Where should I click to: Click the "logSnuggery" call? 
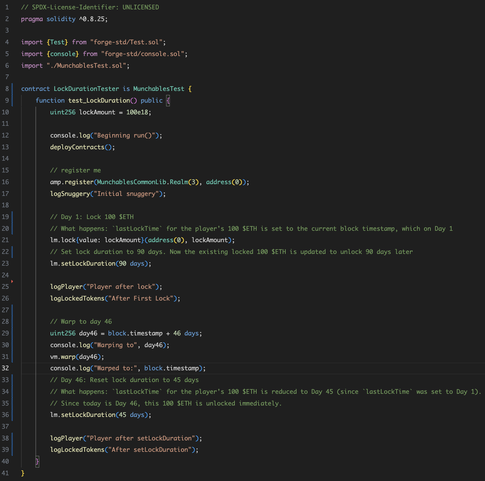point(70,194)
